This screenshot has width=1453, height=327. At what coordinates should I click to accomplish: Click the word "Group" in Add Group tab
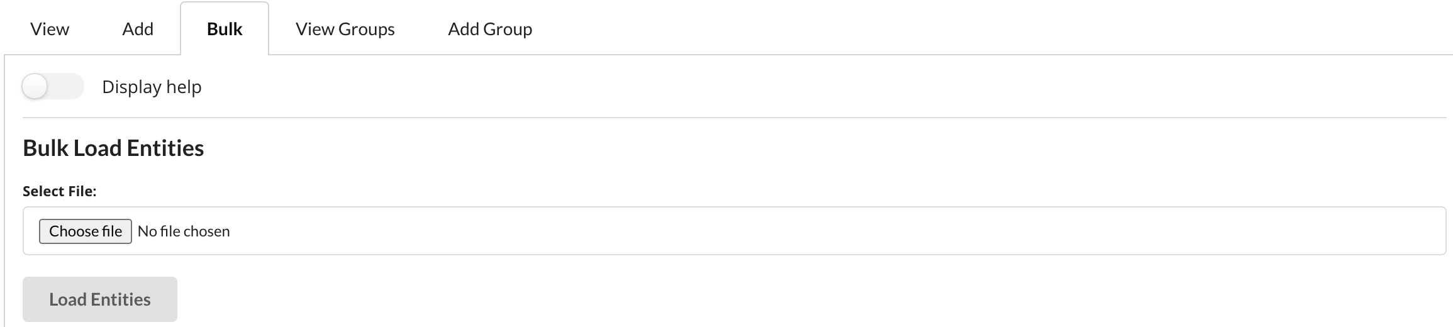pyautogui.click(x=508, y=29)
